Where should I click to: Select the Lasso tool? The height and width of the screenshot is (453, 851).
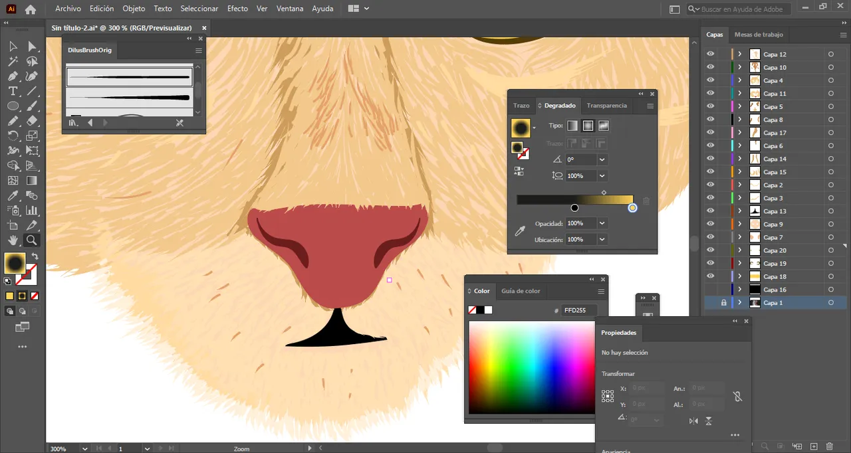click(x=32, y=61)
